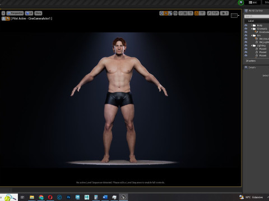Select the Body folder in outliner
Image resolution: width=269 pixels, height=201 pixels.
tap(259, 25)
